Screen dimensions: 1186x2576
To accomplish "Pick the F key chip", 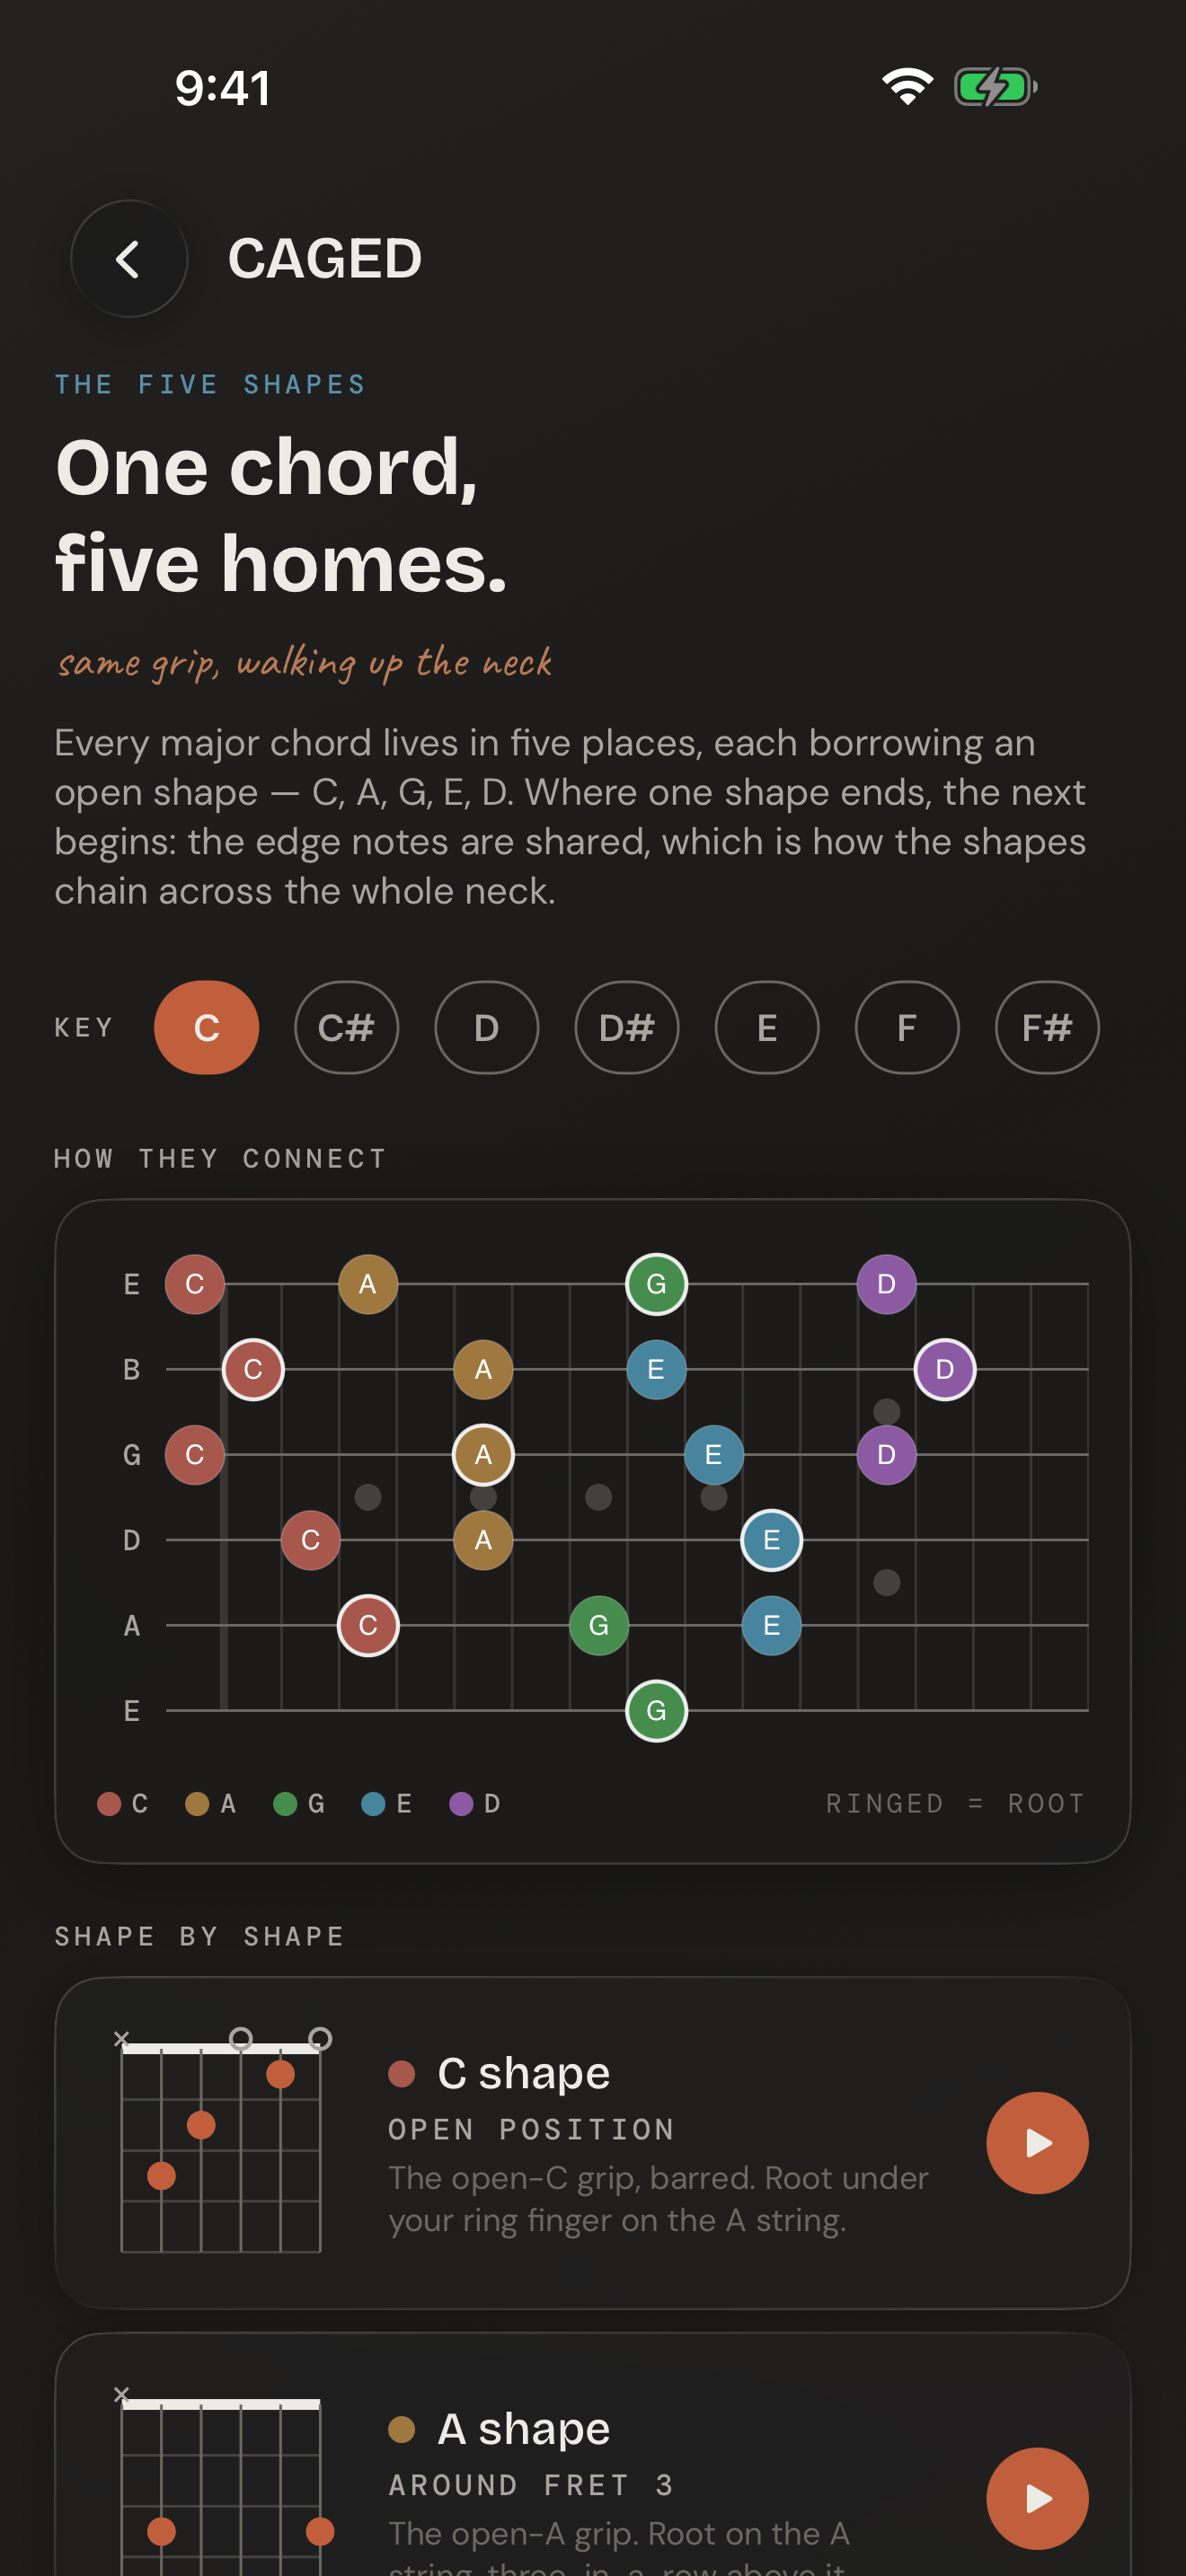I will pos(907,1028).
